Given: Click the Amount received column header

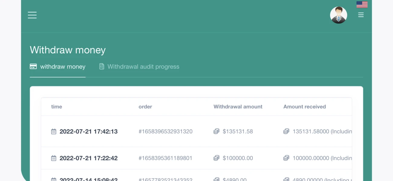Looking at the screenshot, I should point(304,107).
